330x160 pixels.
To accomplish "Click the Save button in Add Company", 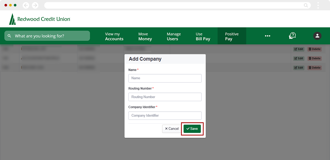I will pyautogui.click(x=192, y=129).
